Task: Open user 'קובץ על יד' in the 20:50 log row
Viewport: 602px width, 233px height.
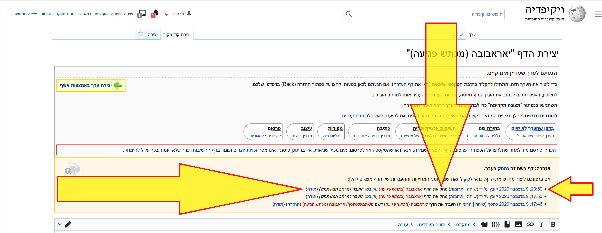Action: coord(489,189)
